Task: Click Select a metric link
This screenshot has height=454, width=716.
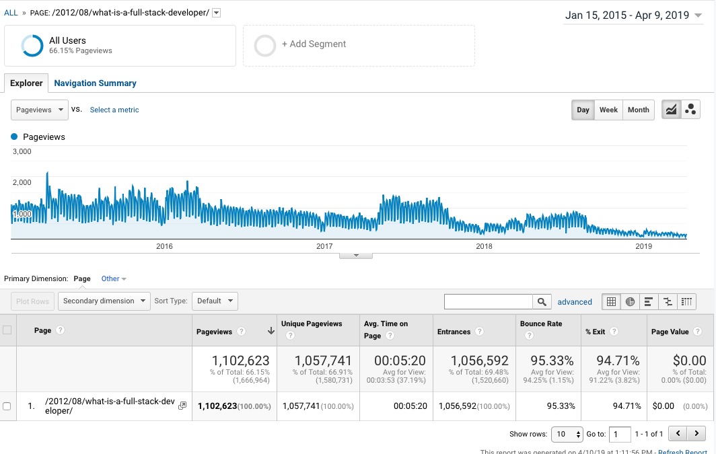Action: tap(114, 110)
